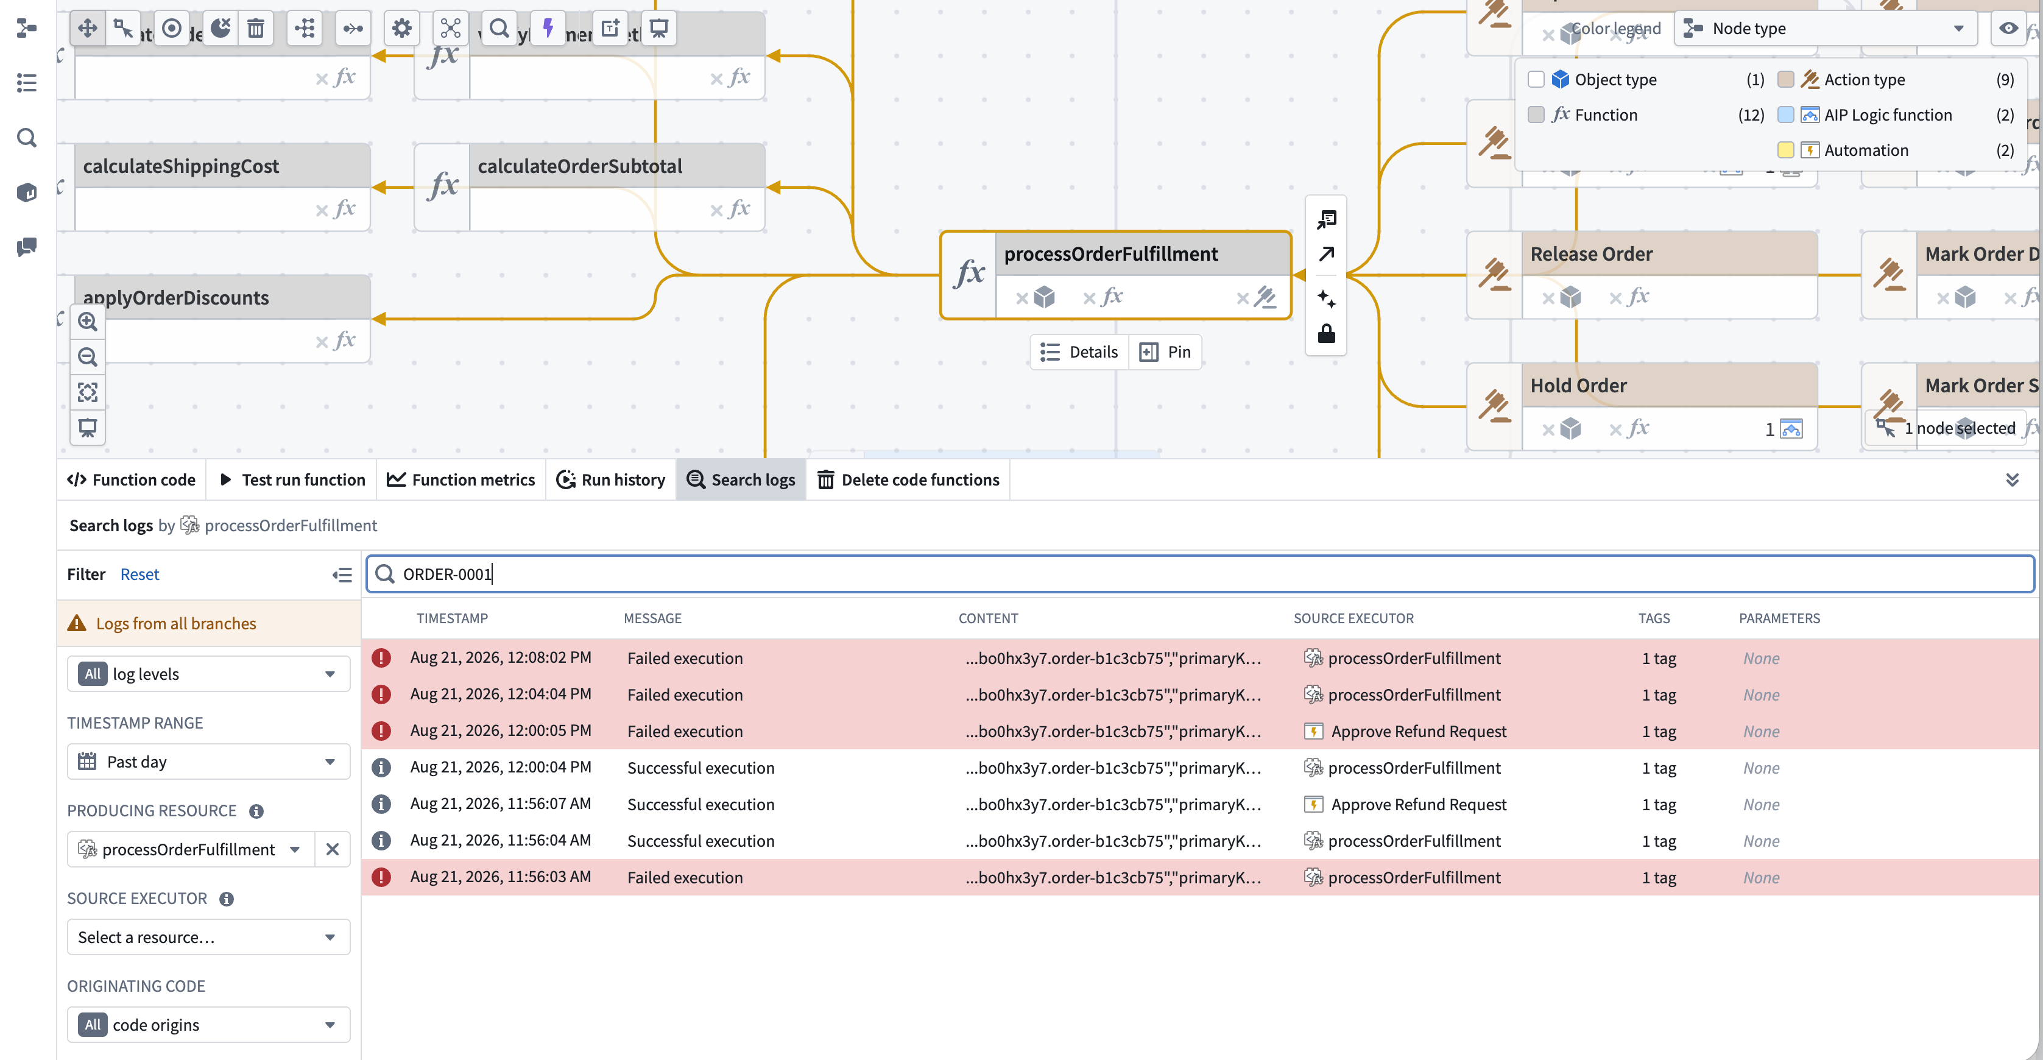Click the trash delete icon in graph toolbar
Viewport: 2043px width, 1060px height.
(255, 29)
